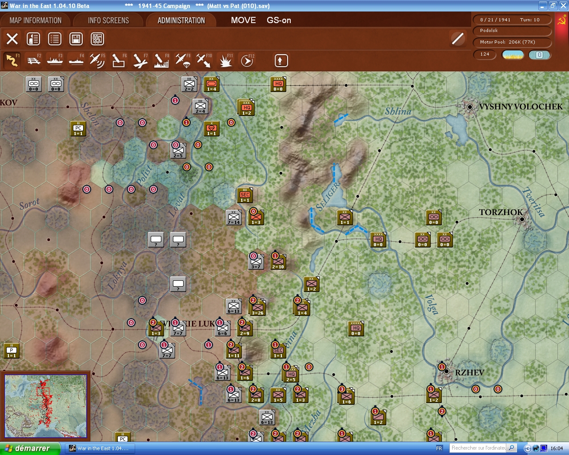
Task: Select F8 bomb city mode
Action: (x=161, y=60)
